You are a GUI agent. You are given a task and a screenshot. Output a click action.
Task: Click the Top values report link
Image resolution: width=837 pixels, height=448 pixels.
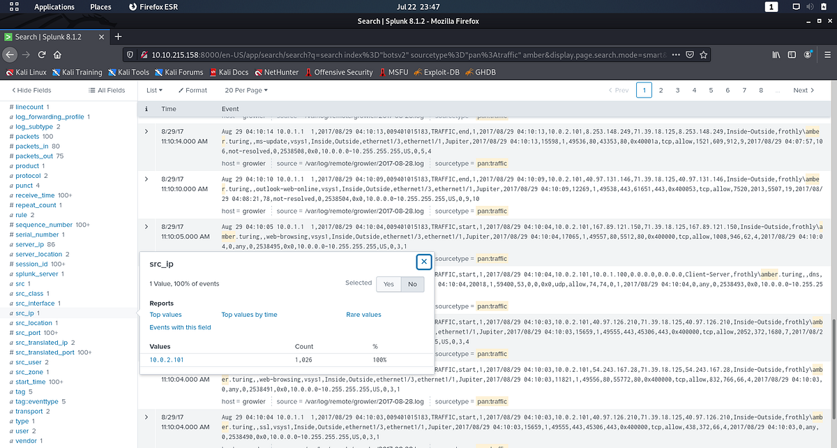(166, 315)
